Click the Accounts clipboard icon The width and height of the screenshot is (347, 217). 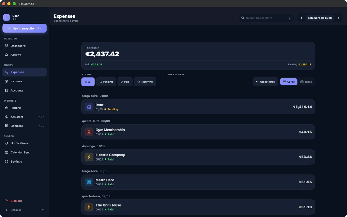(x=7, y=90)
